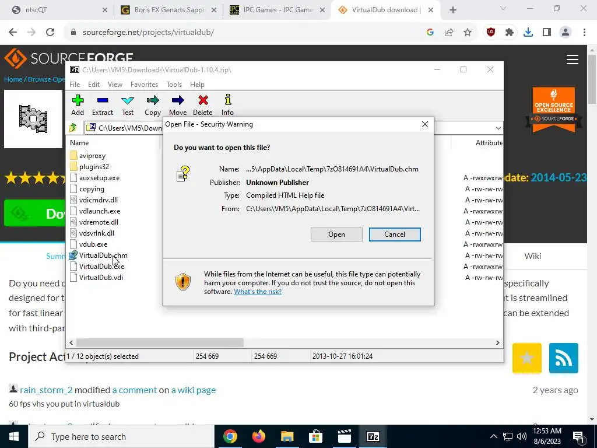Click the share page icon in address bar
This screenshot has height=448, width=597.
click(449, 33)
